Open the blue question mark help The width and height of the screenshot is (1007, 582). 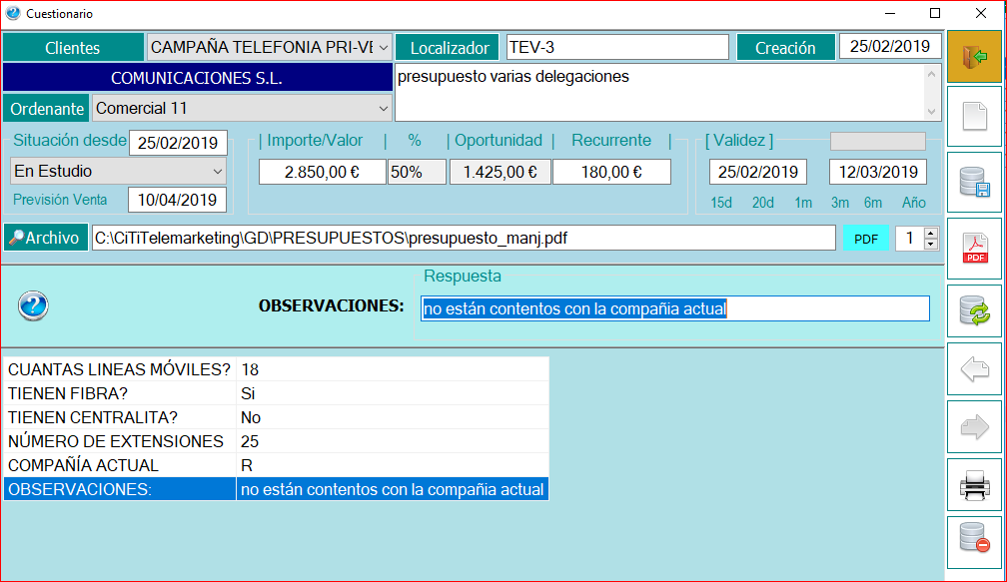click(x=33, y=305)
